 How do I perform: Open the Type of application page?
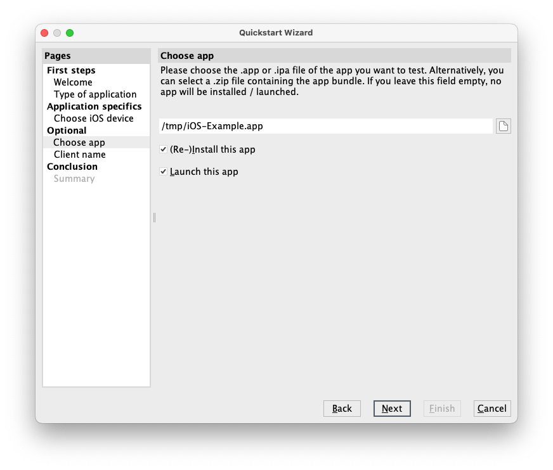(x=95, y=94)
